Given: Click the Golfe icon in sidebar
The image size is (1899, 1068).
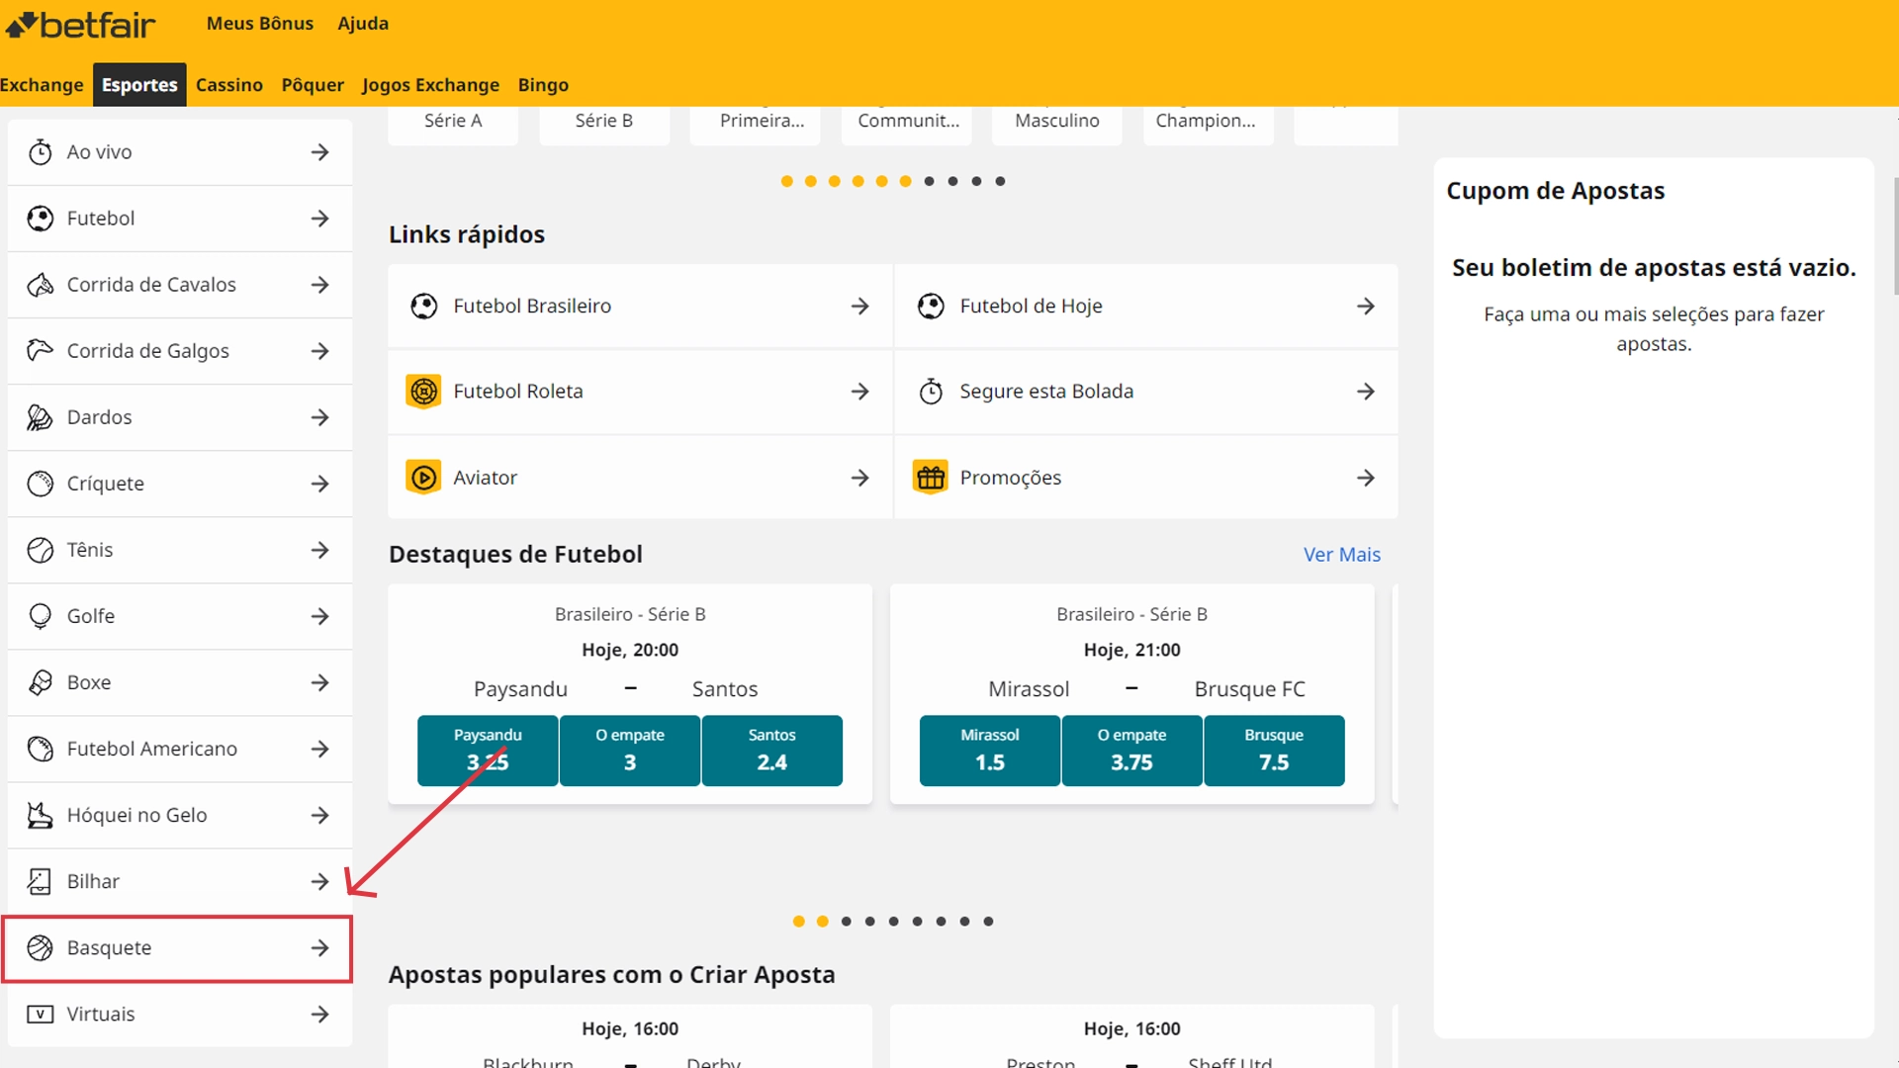Looking at the screenshot, I should (x=40, y=616).
